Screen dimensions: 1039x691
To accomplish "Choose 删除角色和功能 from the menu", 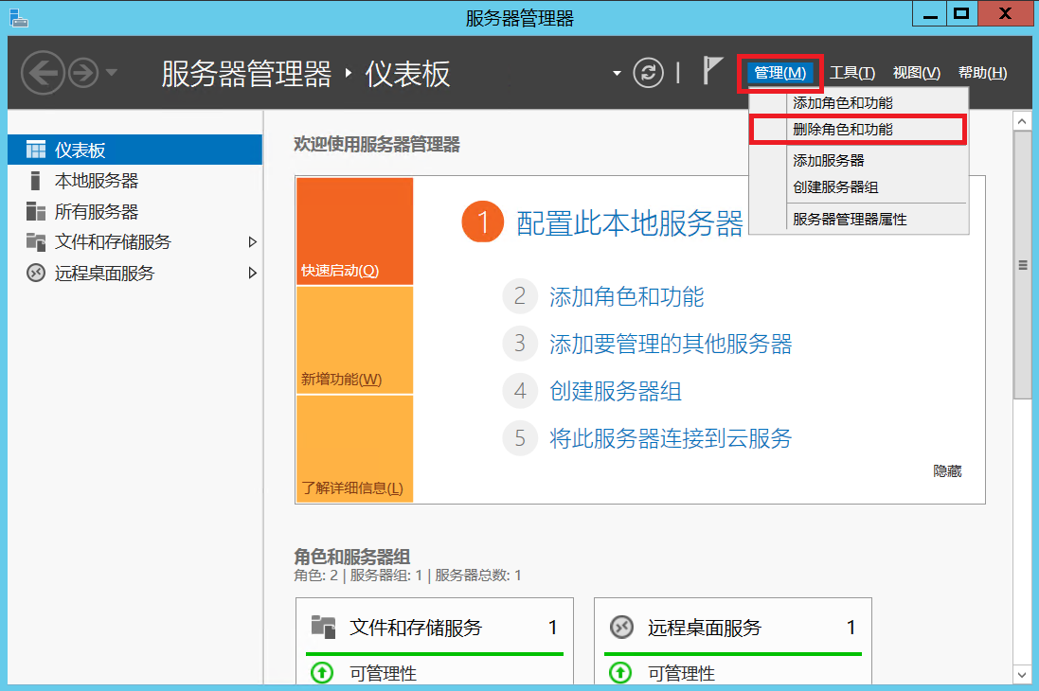I will (842, 129).
